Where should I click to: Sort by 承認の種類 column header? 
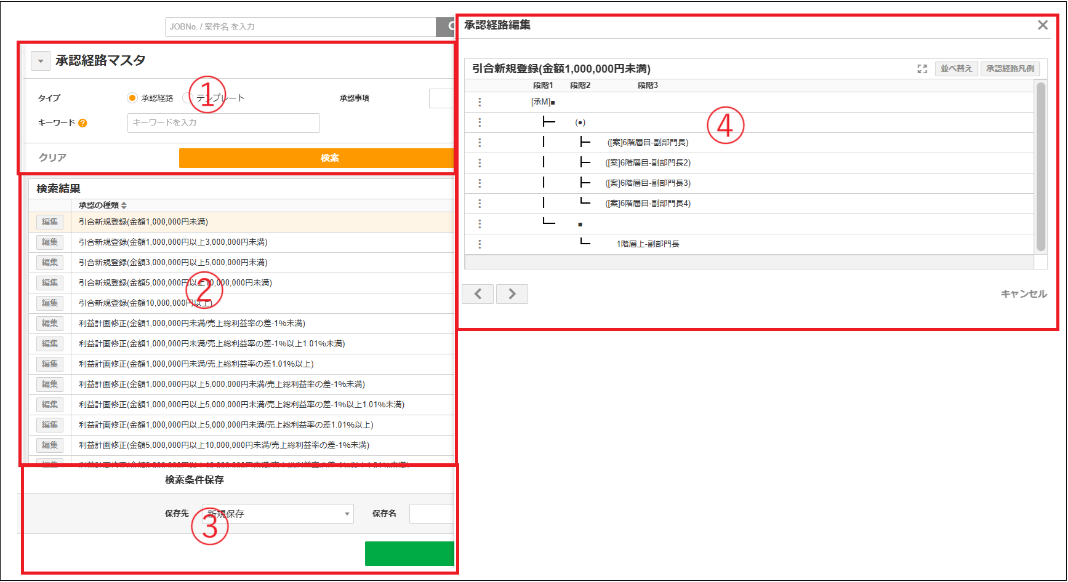point(102,205)
